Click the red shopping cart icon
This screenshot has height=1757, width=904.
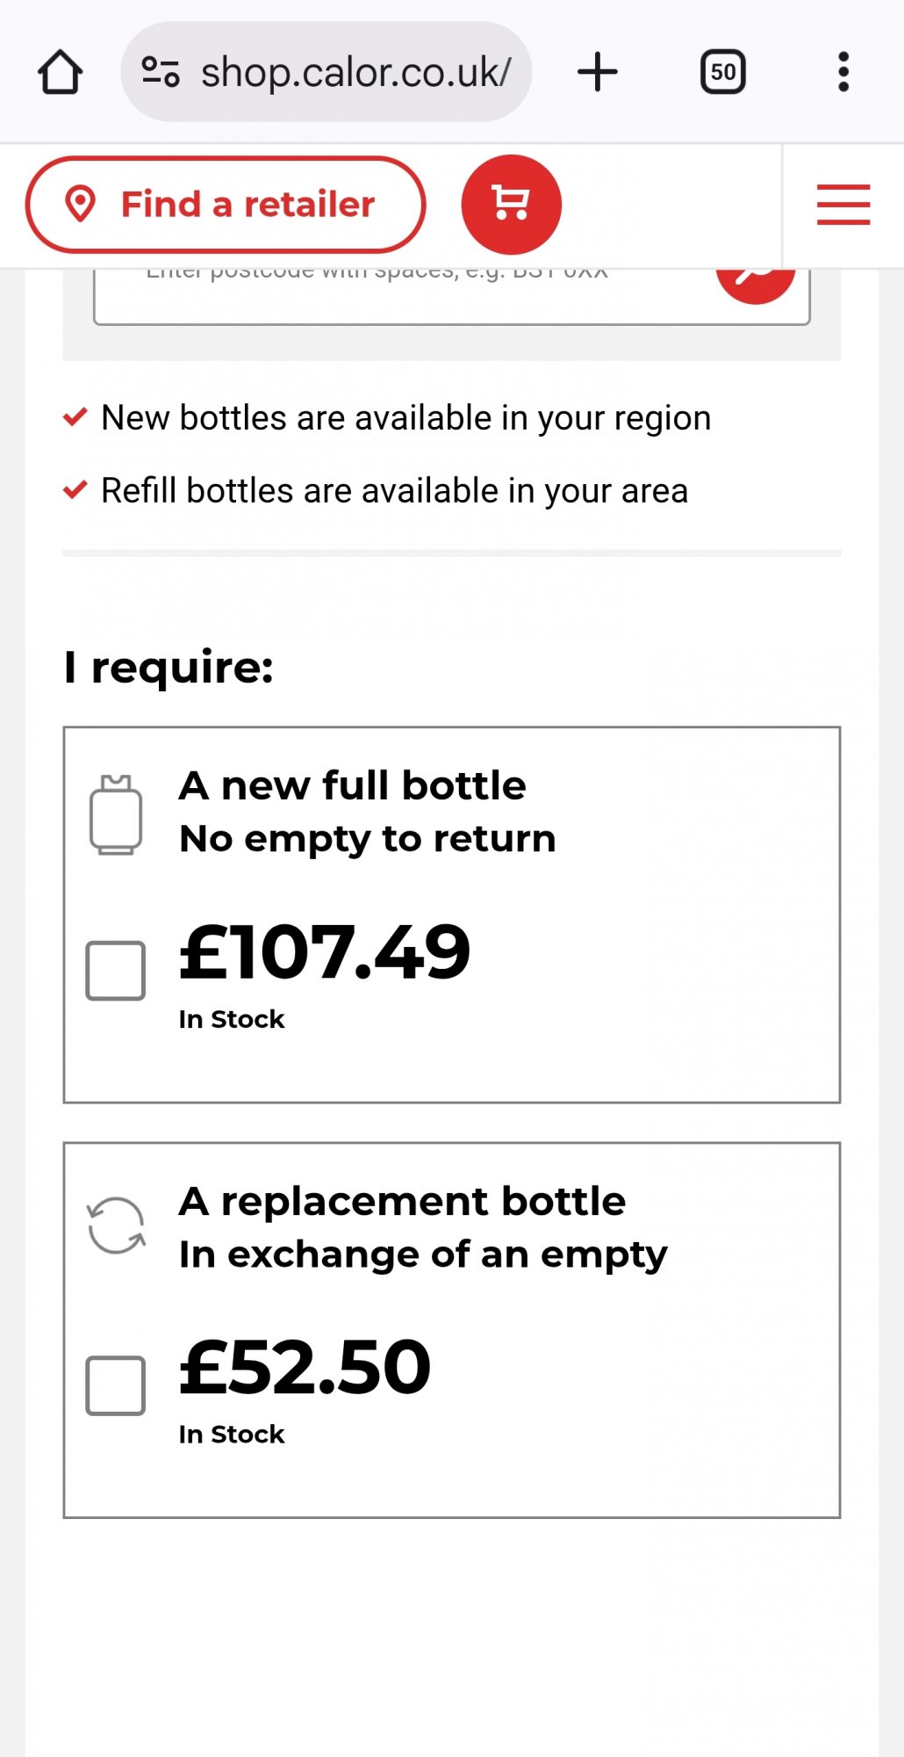click(x=511, y=204)
